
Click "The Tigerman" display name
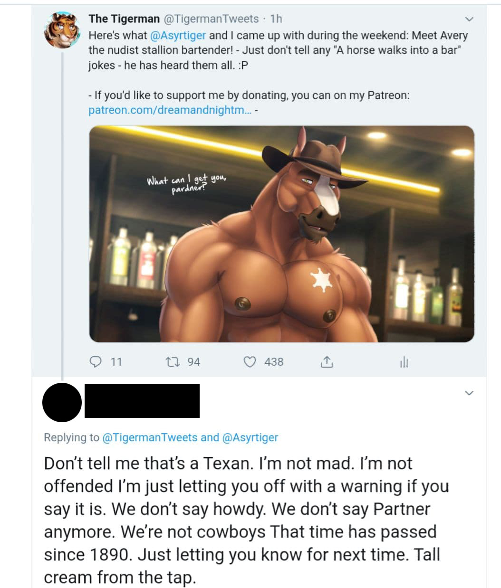[124, 19]
